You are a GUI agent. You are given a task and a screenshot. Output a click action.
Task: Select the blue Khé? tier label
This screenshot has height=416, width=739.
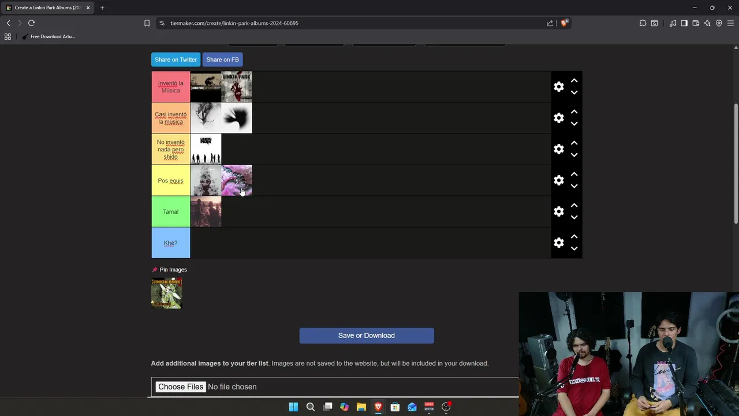(x=171, y=243)
